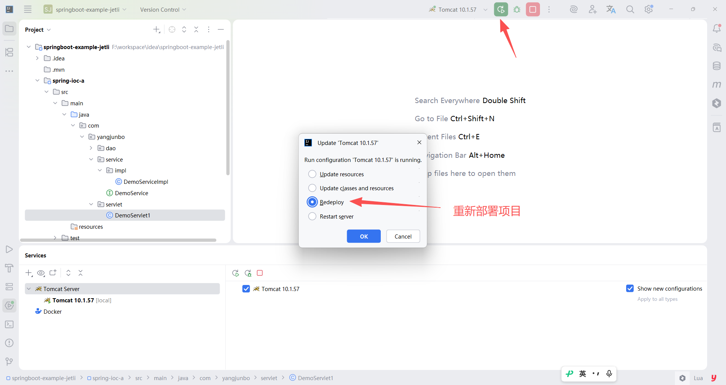Open the Services tool window icon
726x385 pixels.
(9, 305)
